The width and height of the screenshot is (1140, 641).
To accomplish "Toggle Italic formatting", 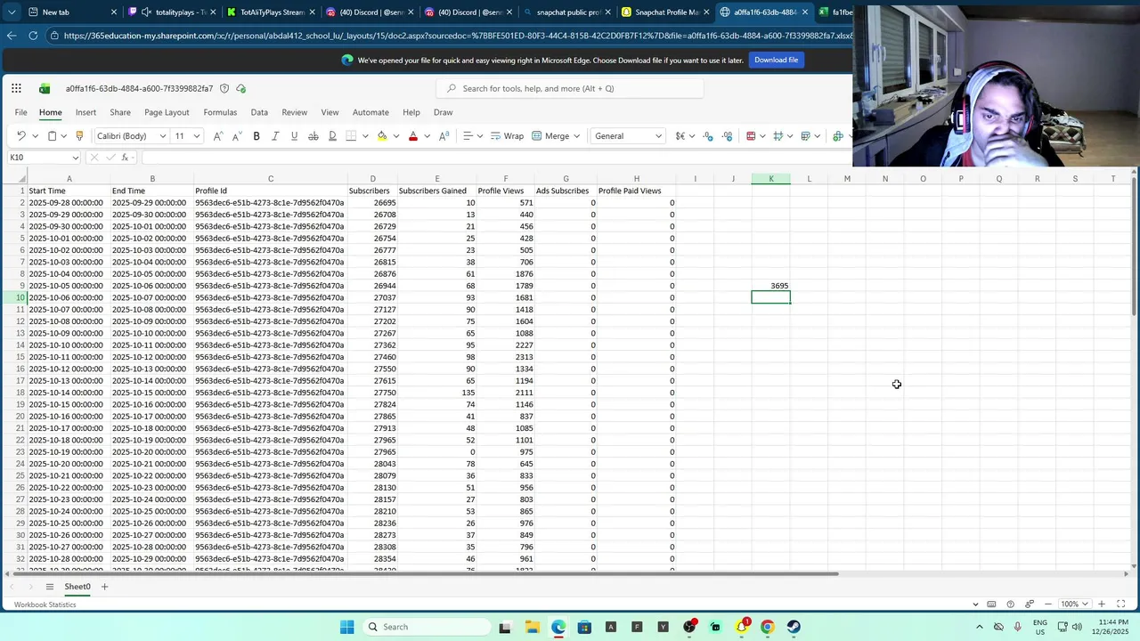I will tap(275, 136).
